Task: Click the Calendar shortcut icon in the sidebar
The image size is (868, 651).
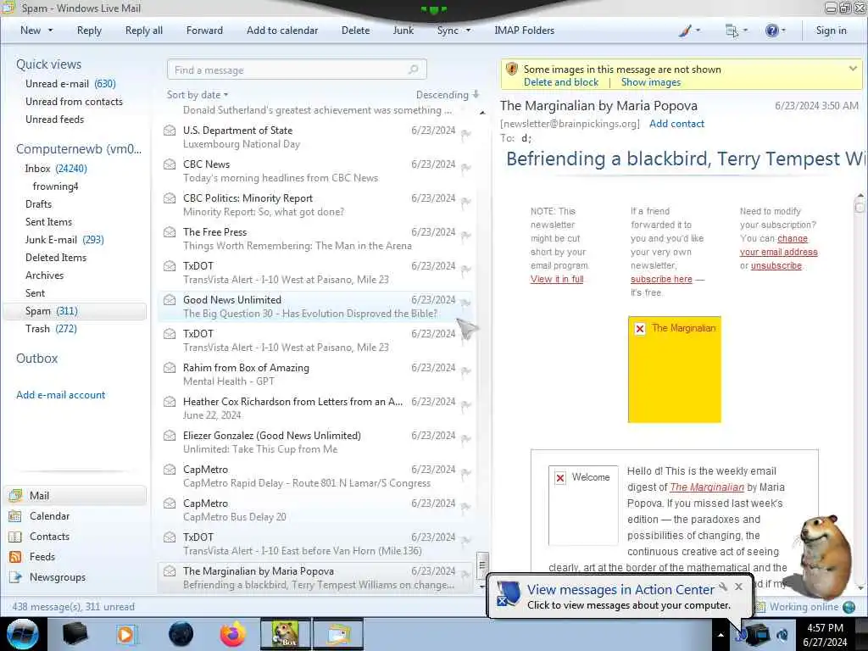Action: coord(15,516)
